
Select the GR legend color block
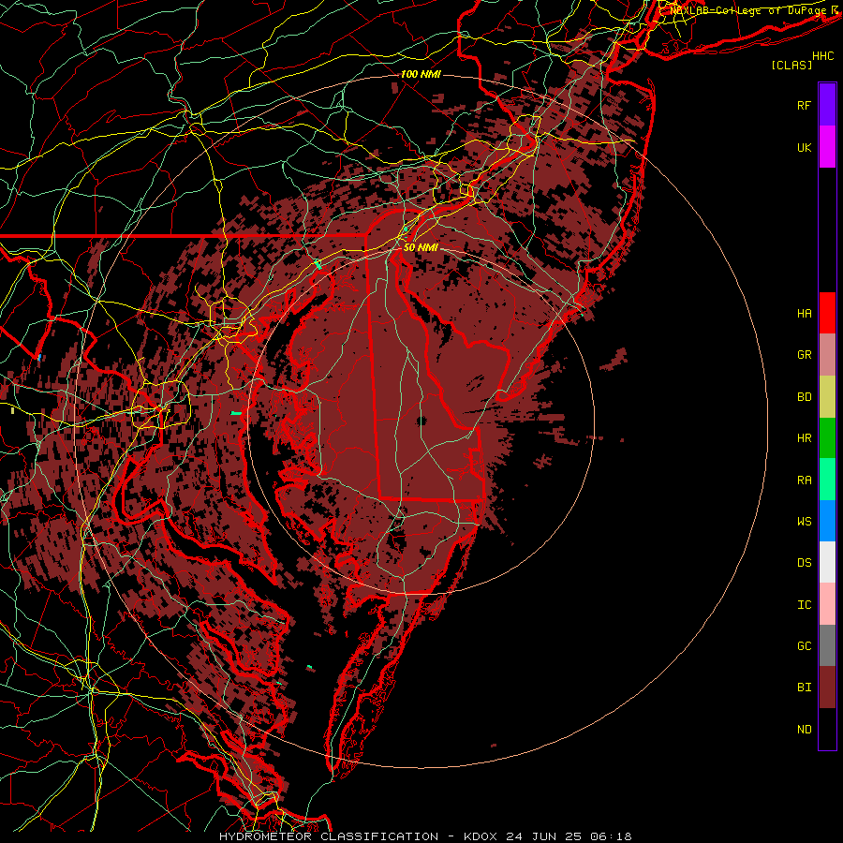tap(827, 355)
